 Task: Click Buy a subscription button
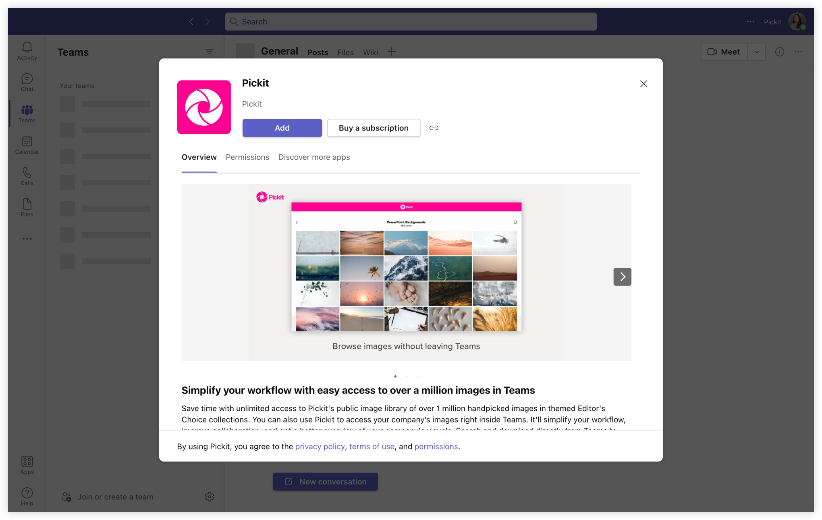pyautogui.click(x=373, y=128)
